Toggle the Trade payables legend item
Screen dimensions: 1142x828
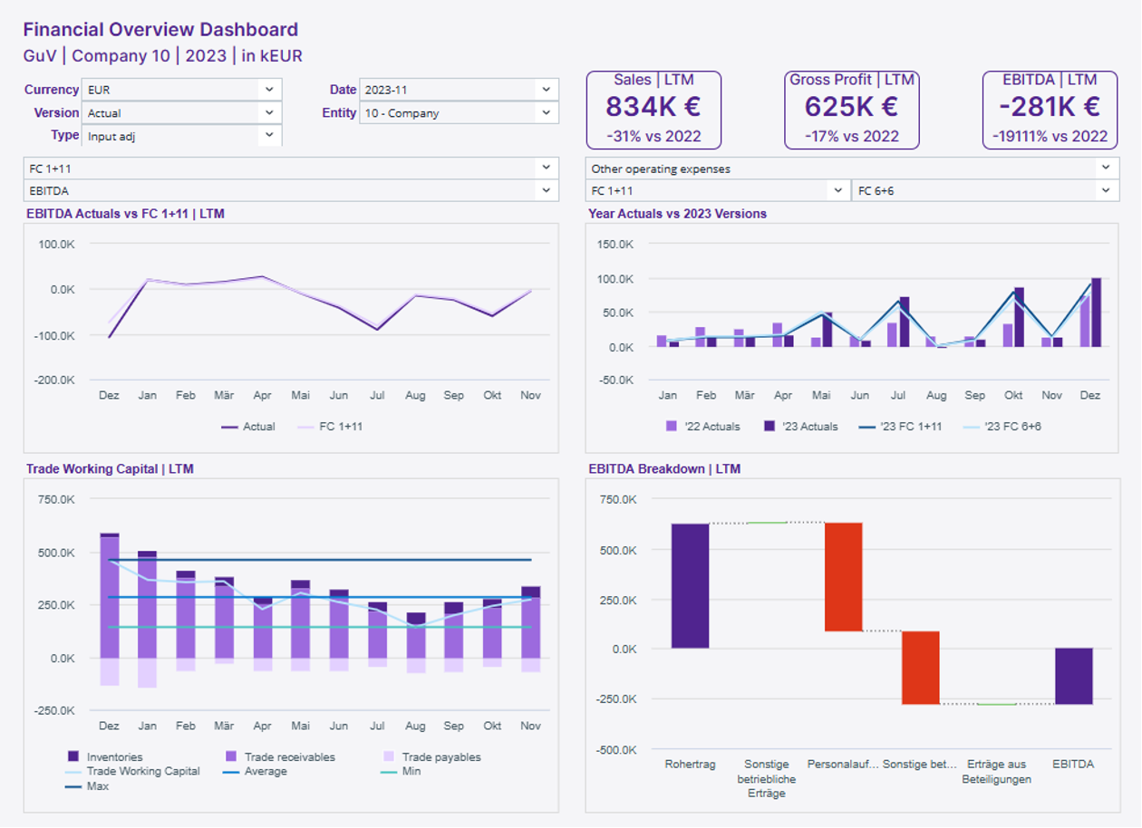click(x=440, y=757)
